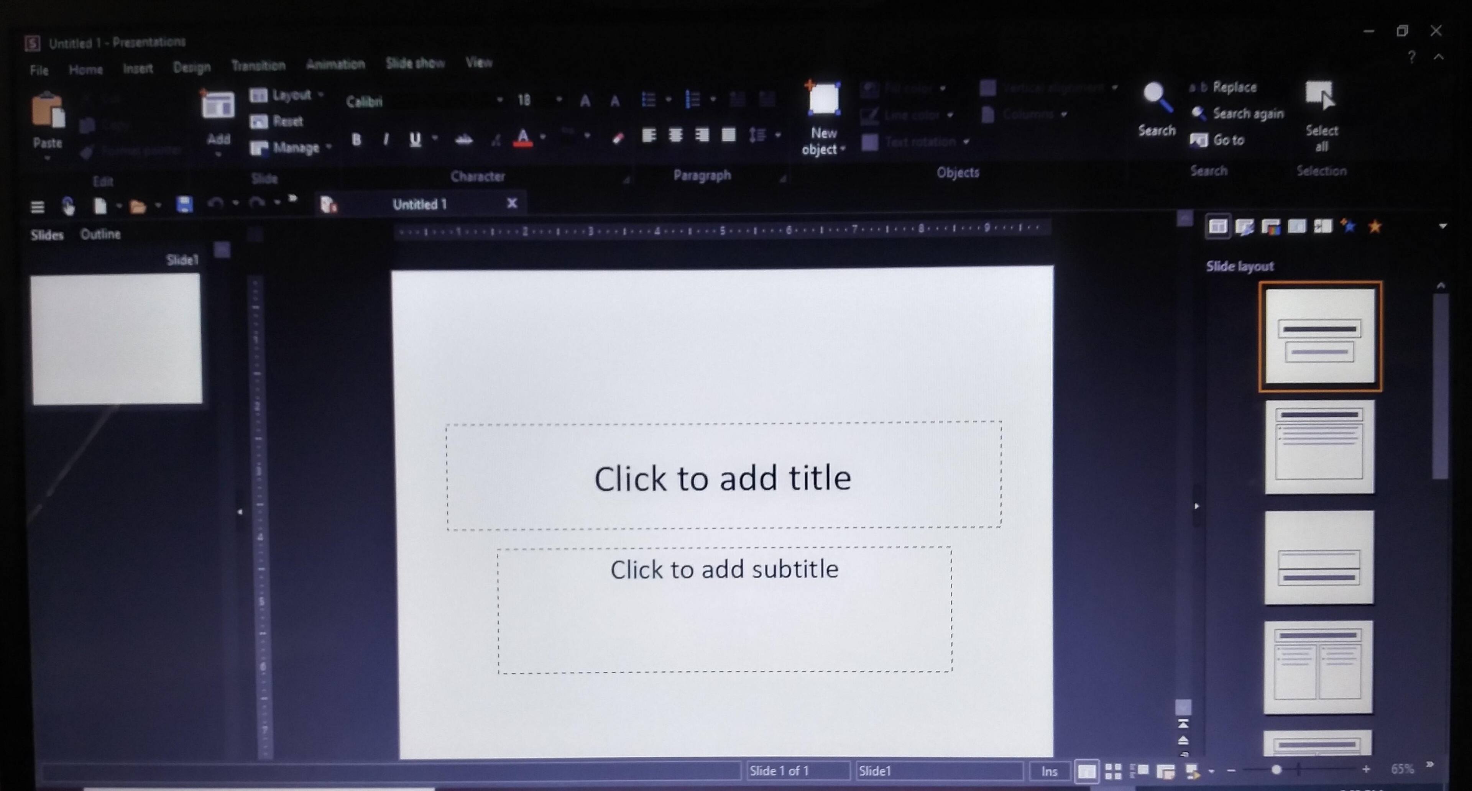Image resolution: width=1472 pixels, height=791 pixels.
Task: Click the text eraser formatting icon
Action: 618,138
